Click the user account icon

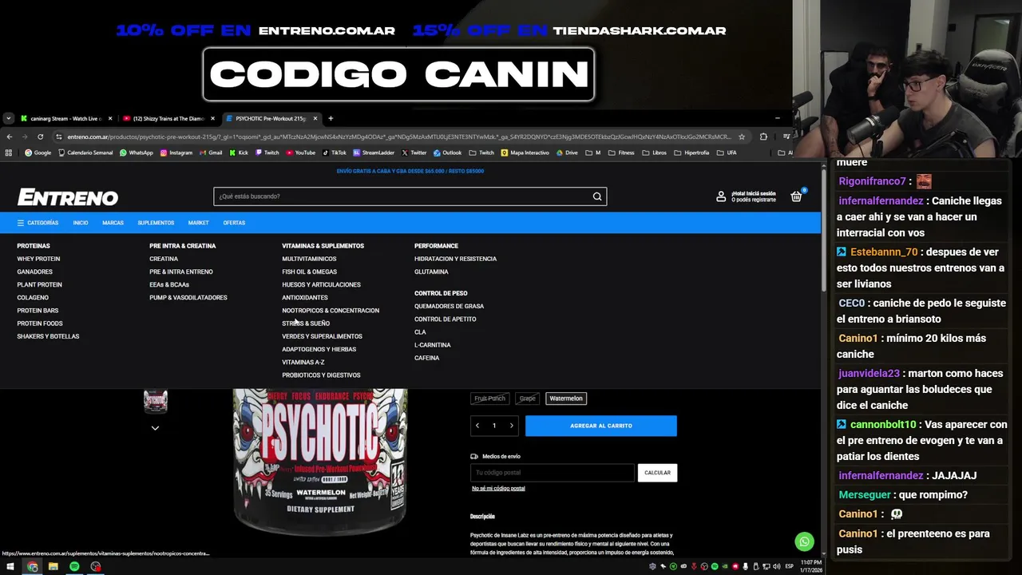coord(721,196)
